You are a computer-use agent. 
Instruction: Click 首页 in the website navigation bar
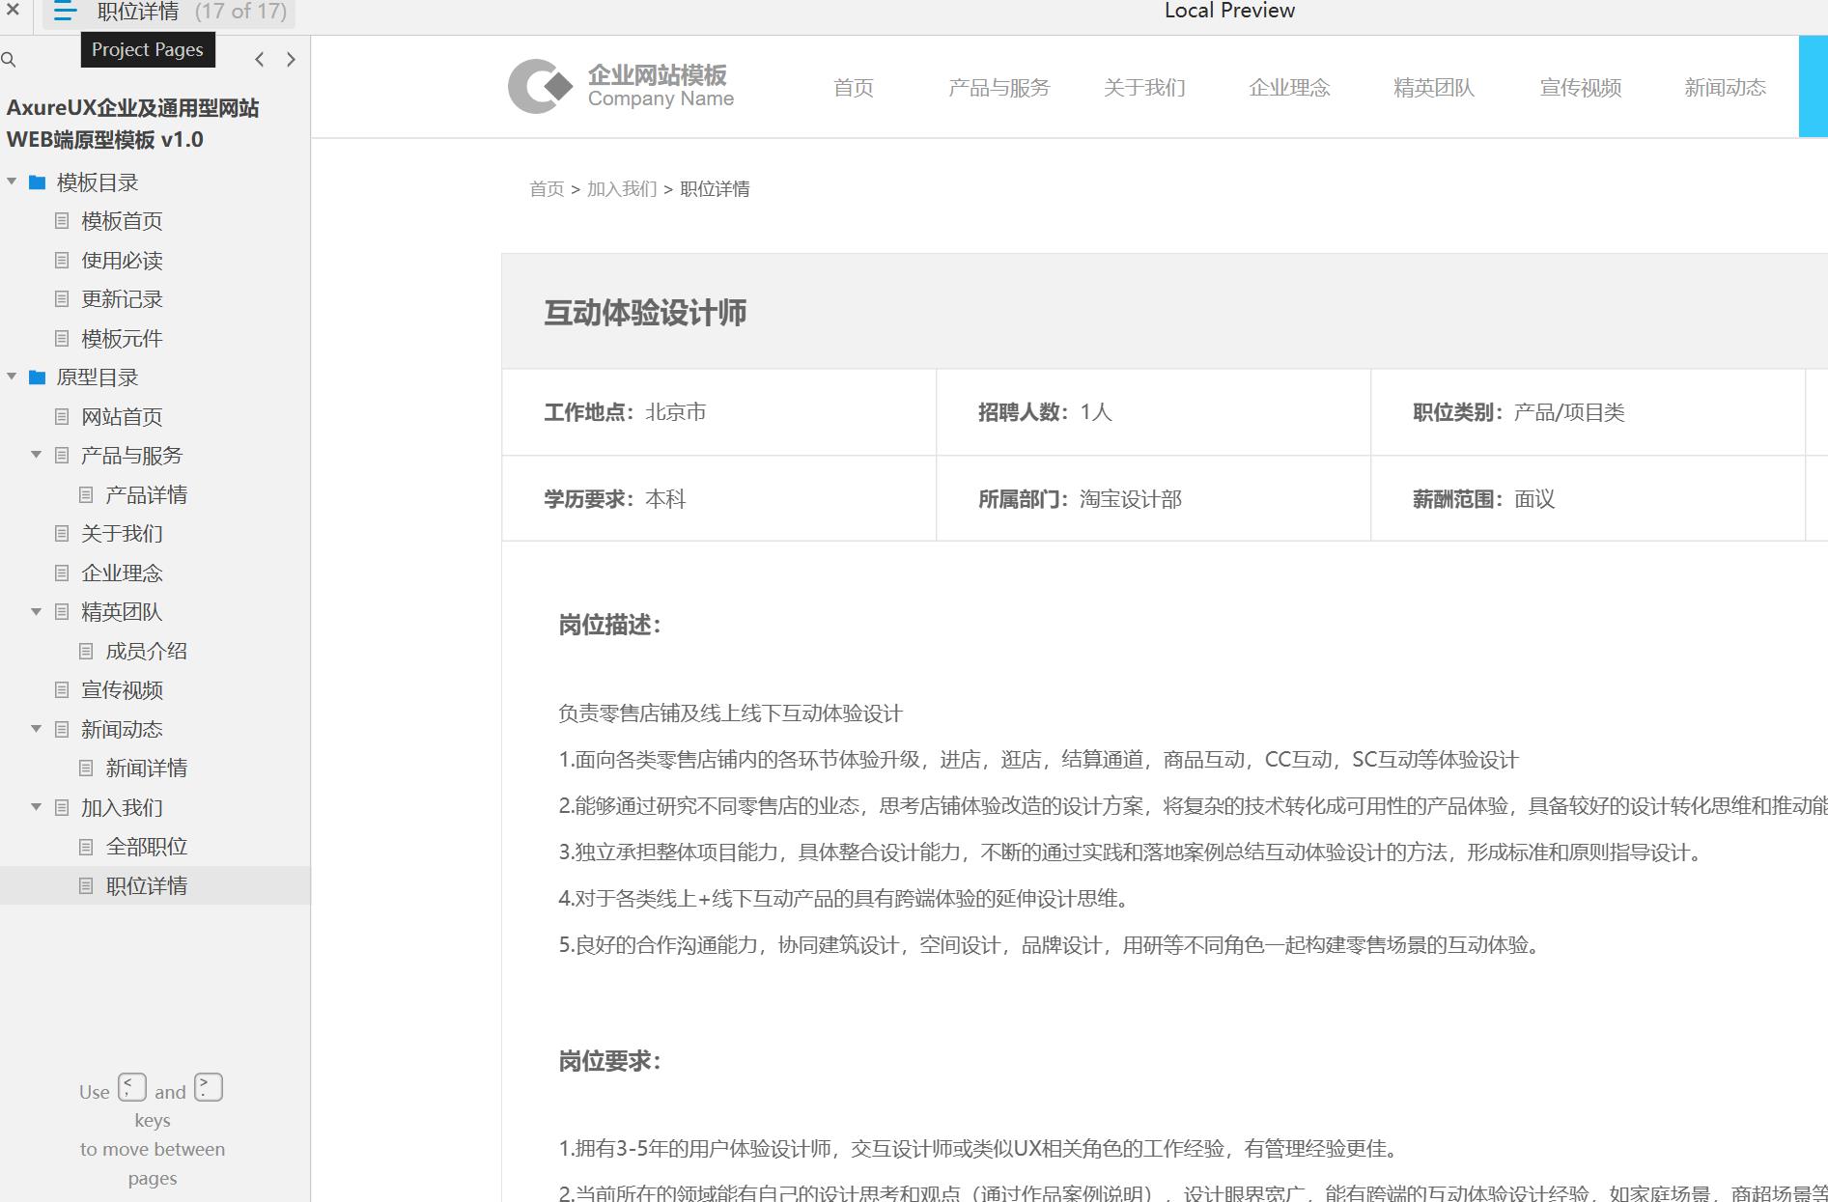(854, 88)
